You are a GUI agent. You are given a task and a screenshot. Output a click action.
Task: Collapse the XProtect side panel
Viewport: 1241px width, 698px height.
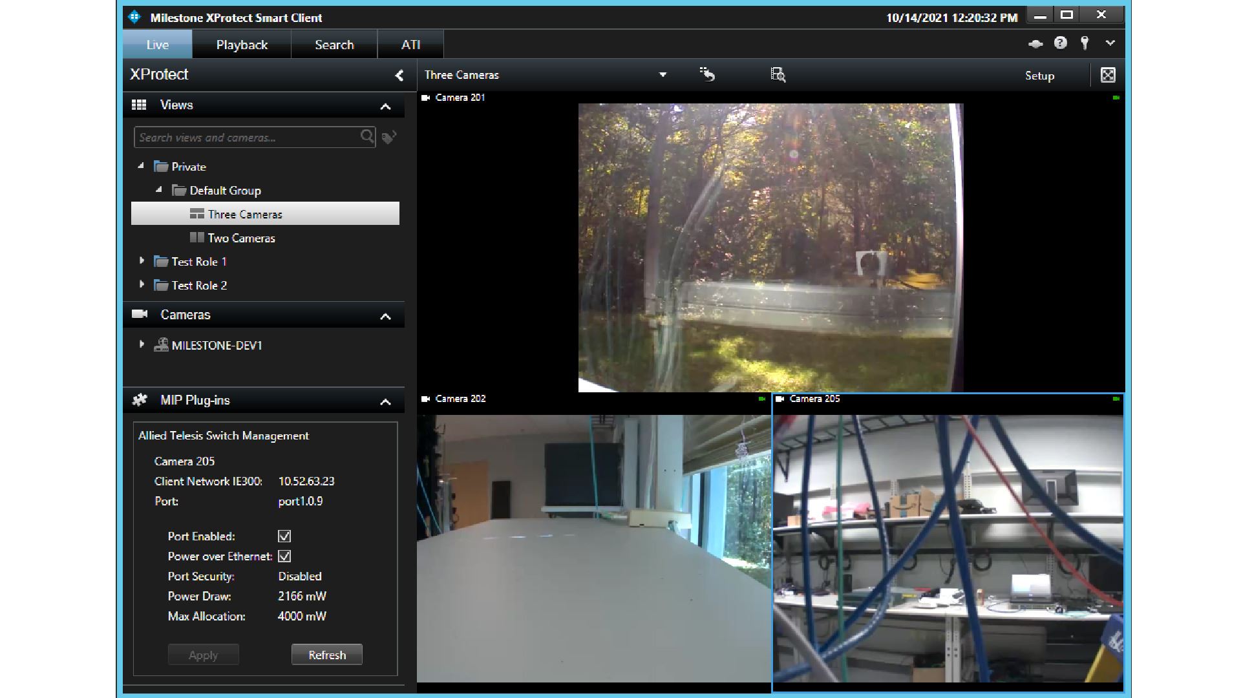399,75
